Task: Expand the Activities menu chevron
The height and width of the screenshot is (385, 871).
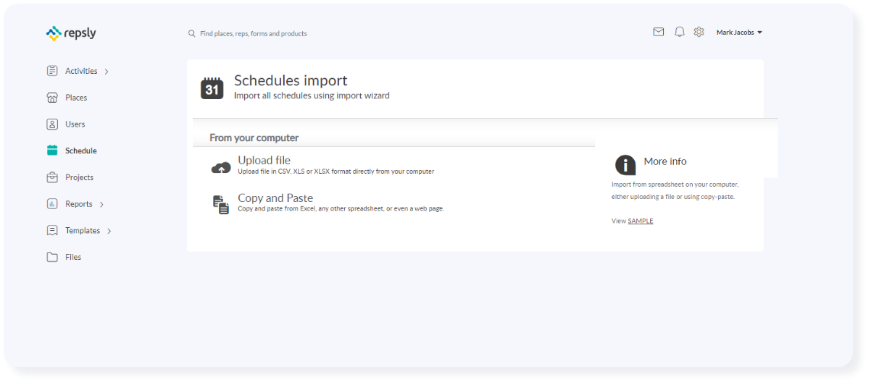Action: [x=107, y=72]
